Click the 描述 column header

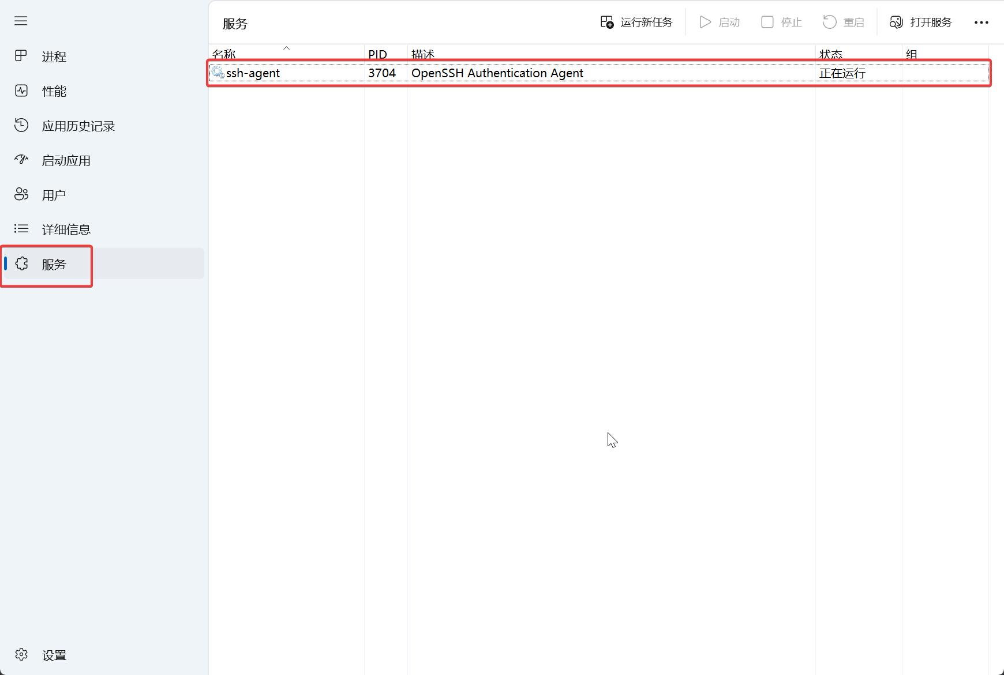click(423, 54)
